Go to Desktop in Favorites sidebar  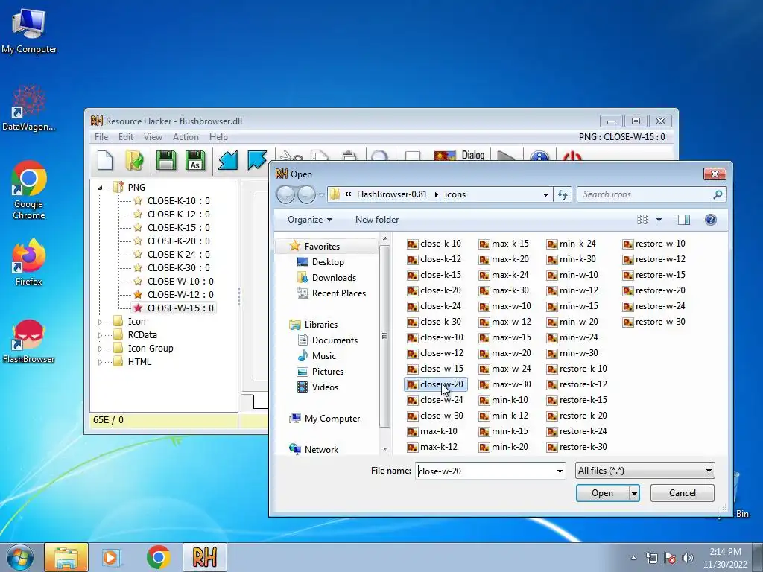[328, 262]
